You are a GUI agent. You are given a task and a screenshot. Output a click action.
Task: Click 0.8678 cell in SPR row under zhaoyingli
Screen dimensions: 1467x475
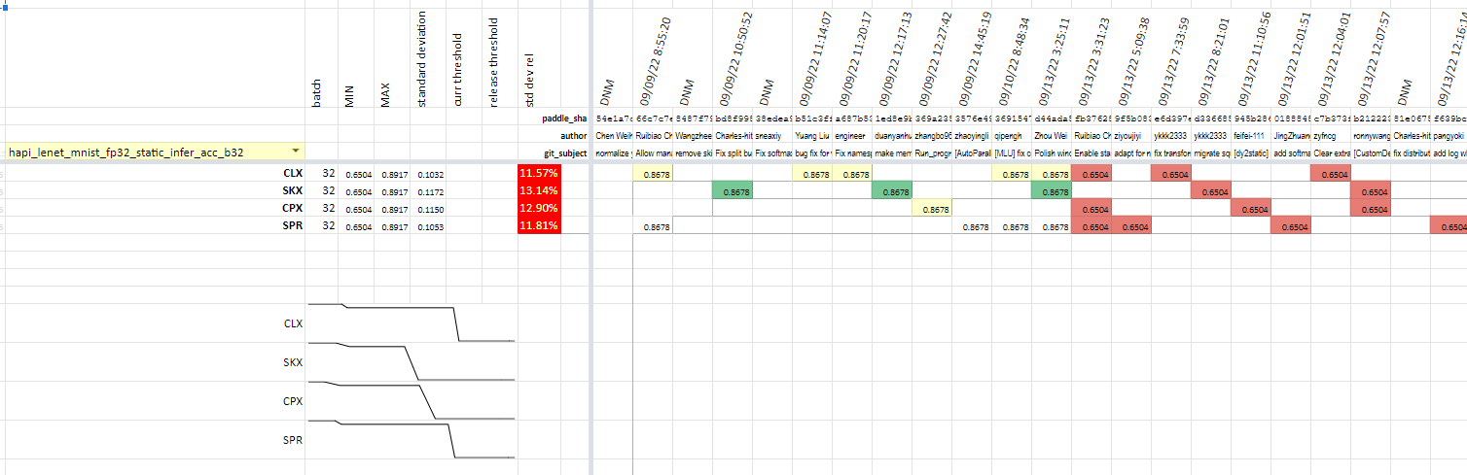point(971,226)
